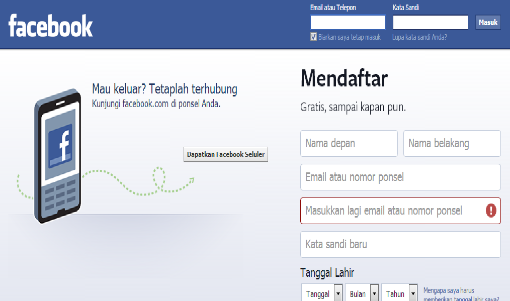The width and height of the screenshot is (510, 301).
Task: Open the Bulan dropdown
Action: (362, 293)
